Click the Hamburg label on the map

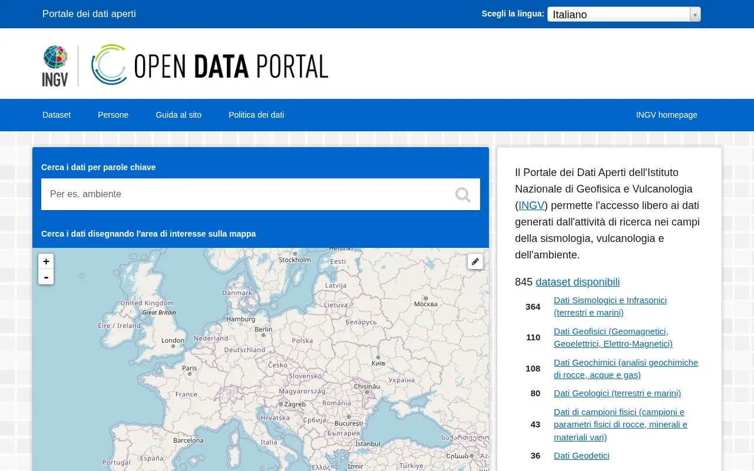(241, 320)
